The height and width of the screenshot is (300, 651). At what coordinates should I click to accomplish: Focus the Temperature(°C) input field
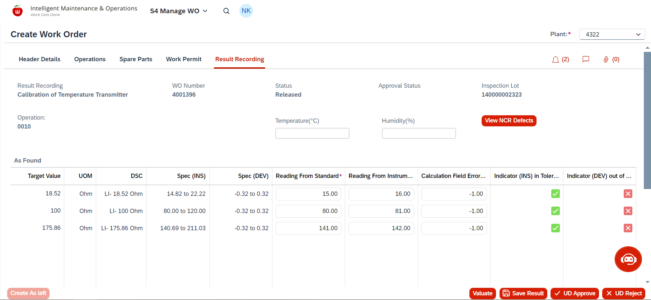(312, 134)
